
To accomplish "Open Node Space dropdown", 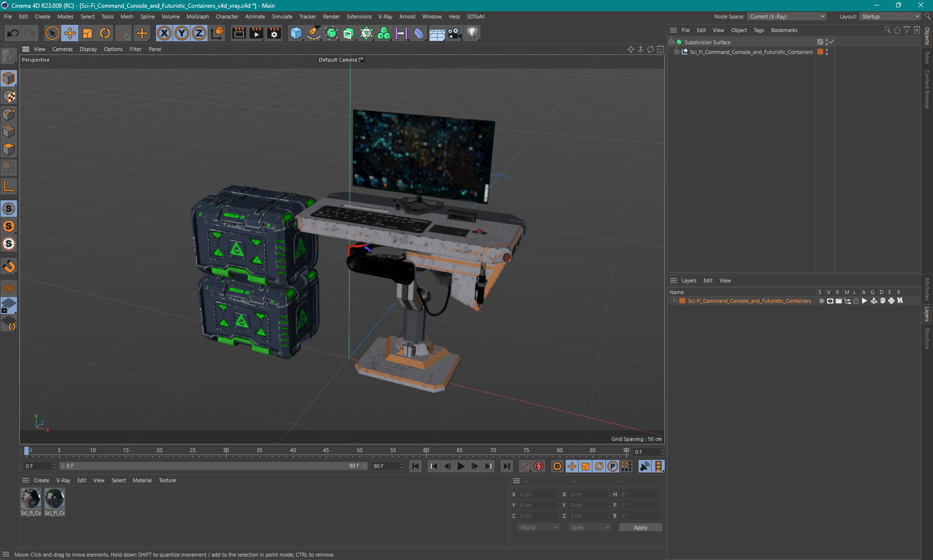I will (787, 17).
